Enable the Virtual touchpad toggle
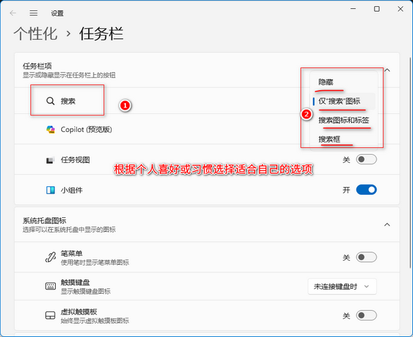Image resolution: width=413 pixels, height=337 pixels. tap(366, 316)
